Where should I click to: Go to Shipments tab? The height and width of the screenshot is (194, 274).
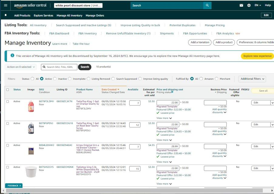167,34
